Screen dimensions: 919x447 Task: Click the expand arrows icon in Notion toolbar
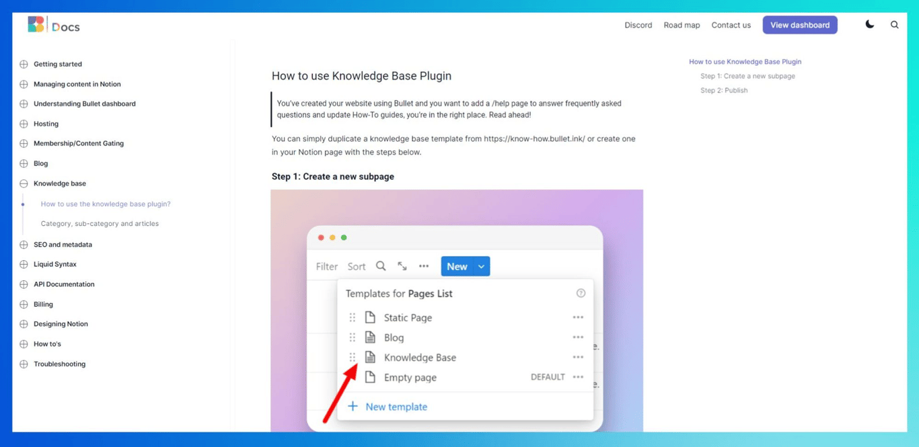[x=402, y=266]
